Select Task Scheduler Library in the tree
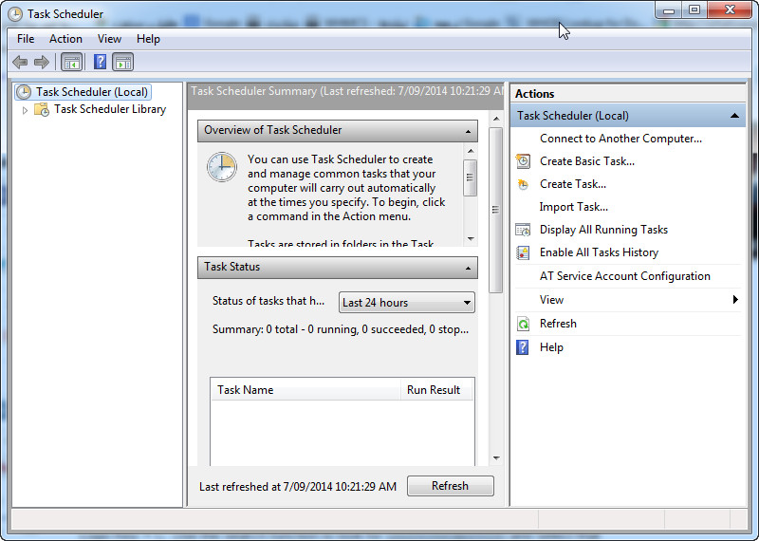Screen dimensions: 759x541 (x=110, y=109)
